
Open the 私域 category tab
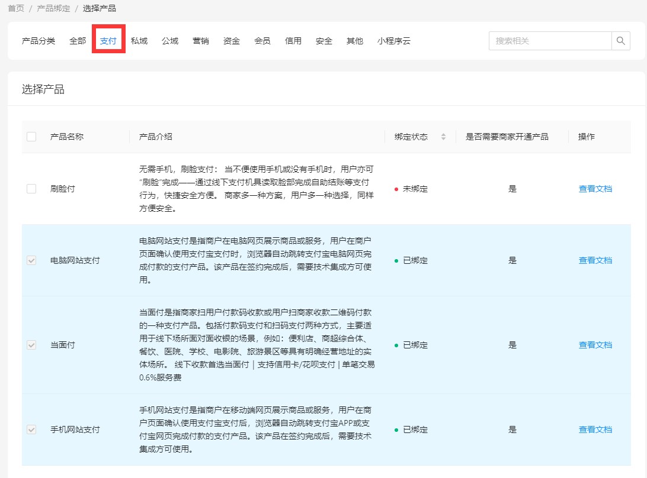pos(139,41)
